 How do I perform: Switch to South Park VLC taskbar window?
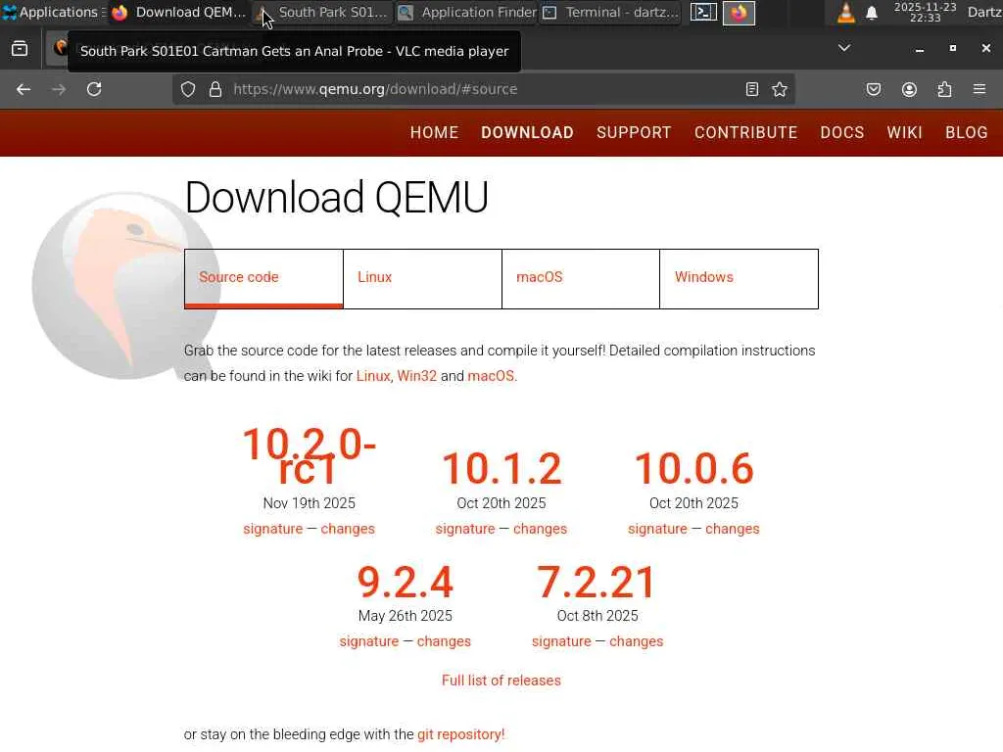323,12
